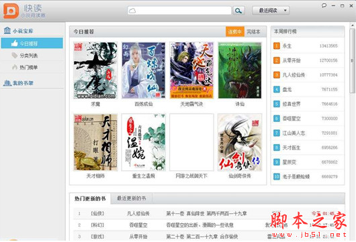This screenshot has width=356, height=242.
Task: Click rank badge 6 next to 吞噬星空
Action: pos(276,118)
